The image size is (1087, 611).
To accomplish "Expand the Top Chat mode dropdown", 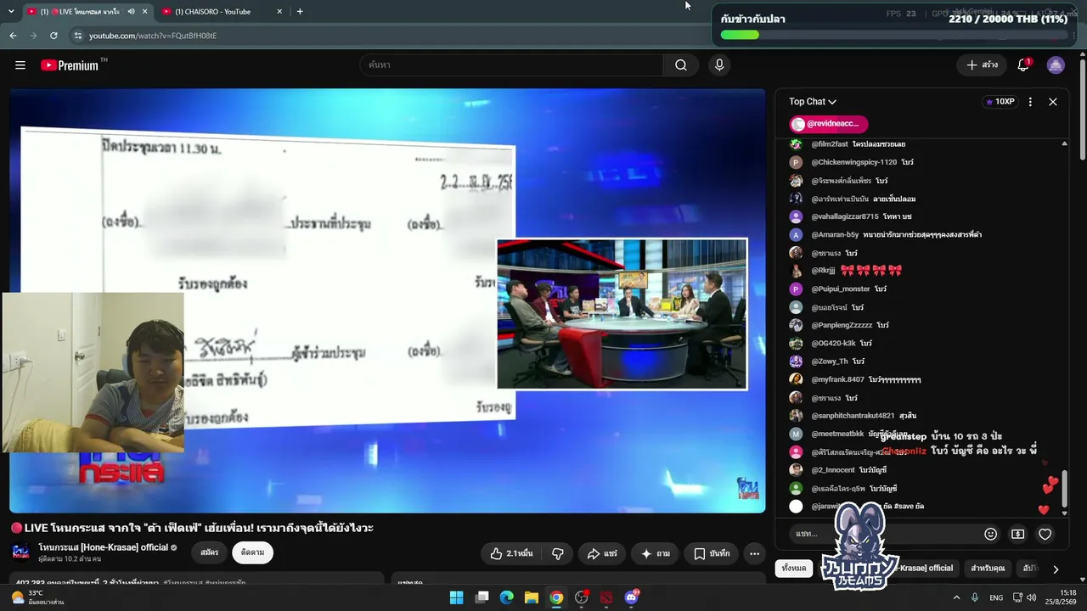I will [x=813, y=102].
